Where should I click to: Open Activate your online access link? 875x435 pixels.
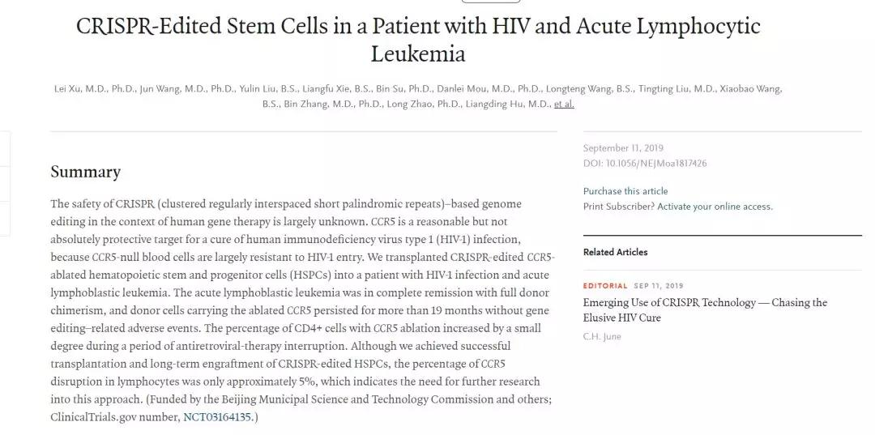coord(715,207)
